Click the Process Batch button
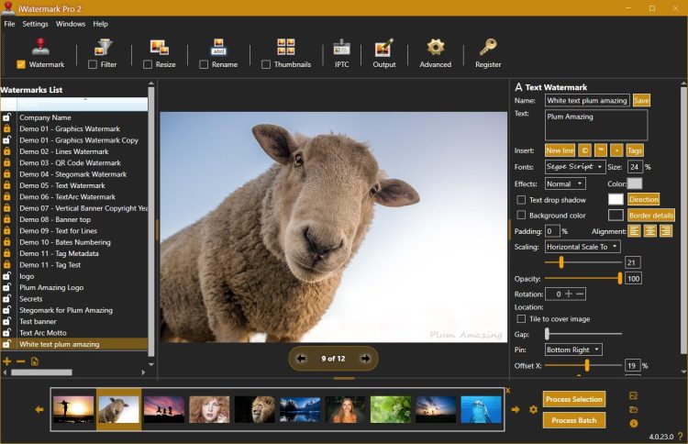Viewport: 688px width, 444px height. pos(573,420)
